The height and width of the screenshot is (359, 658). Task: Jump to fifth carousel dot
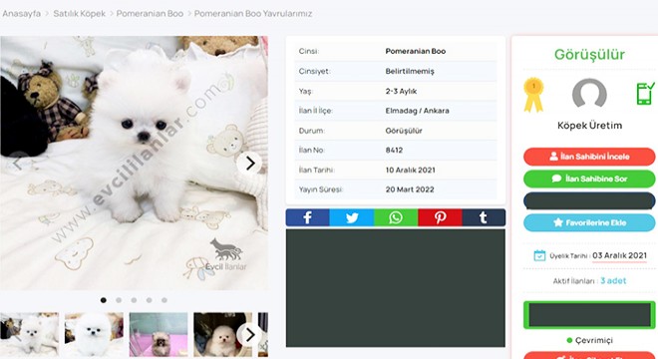pyautogui.click(x=164, y=300)
